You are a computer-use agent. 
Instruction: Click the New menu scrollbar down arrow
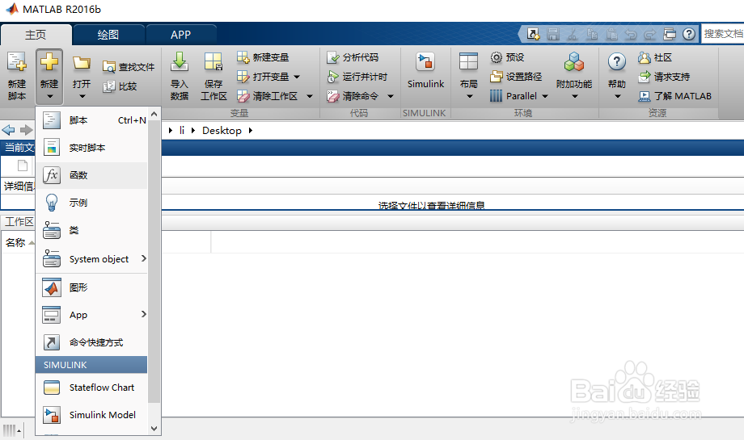coord(154,429)
